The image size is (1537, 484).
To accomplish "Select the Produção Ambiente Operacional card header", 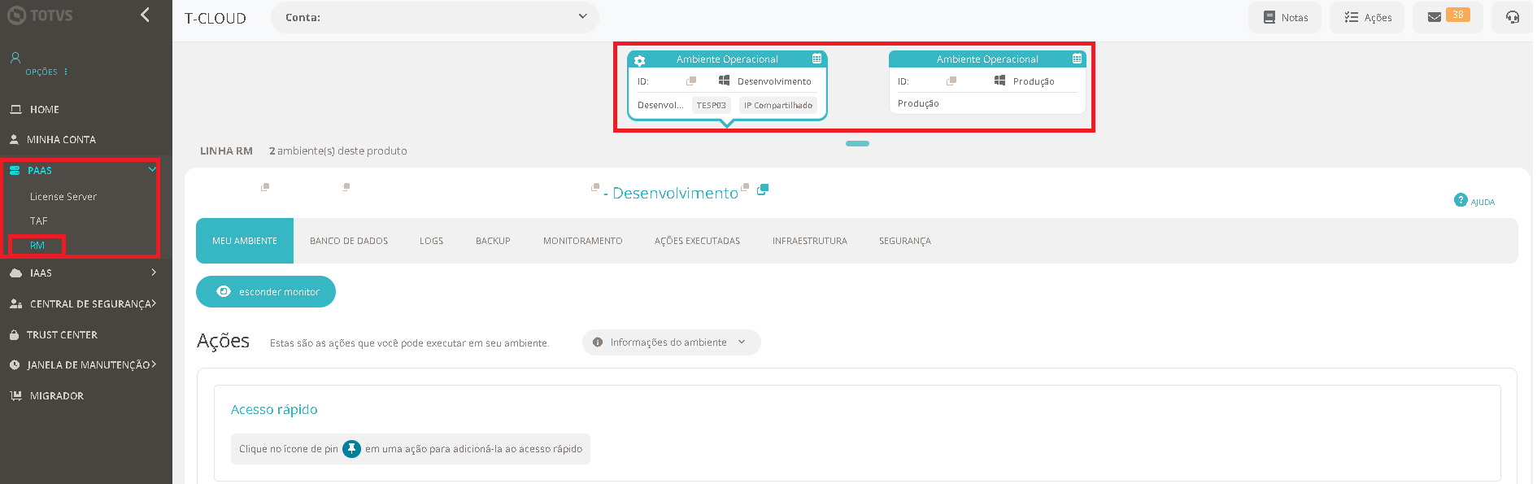I will pyautogui.click(x=987, y=59).
